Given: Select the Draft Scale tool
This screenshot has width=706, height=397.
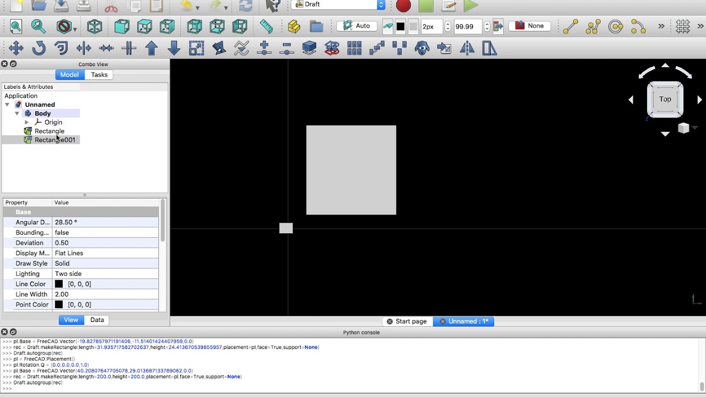Looking at the screenshot, I should (x=197, y=49).
